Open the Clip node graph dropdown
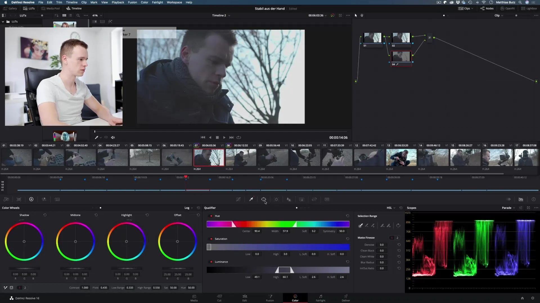540x303 pixels. tap(499, 15)
